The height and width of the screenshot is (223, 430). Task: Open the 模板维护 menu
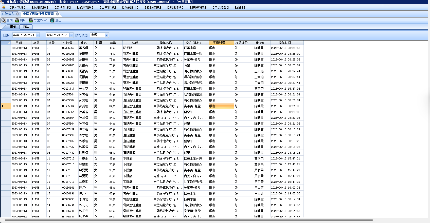[x=153, y=7]
